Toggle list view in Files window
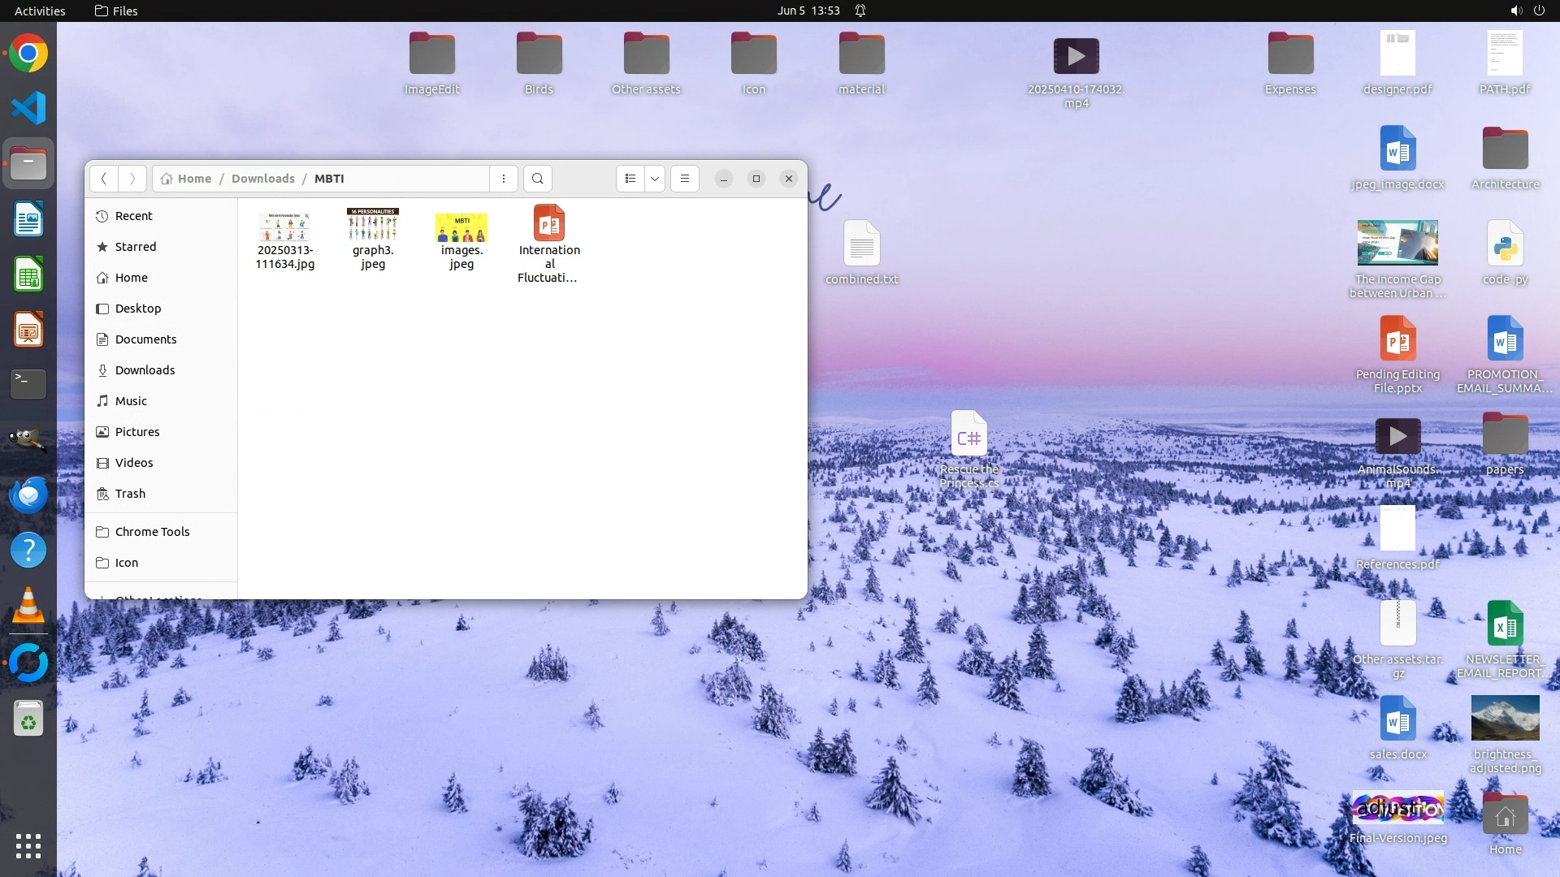The image size is (1560, 877). pyautogui.click(x=630, y=179)
